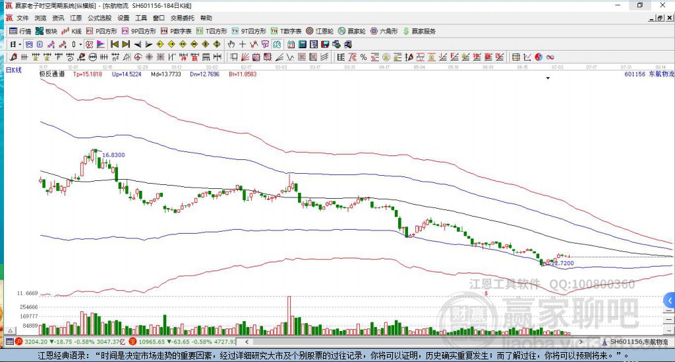Open 赢家服务 service link
The width and height of the screenshot is (675, 362).
(419, 31)
